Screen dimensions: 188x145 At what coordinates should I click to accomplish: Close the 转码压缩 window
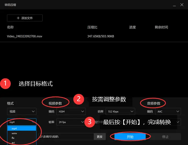point(182,5)
